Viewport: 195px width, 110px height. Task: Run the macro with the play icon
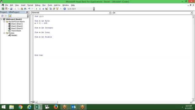click(37, 9)
